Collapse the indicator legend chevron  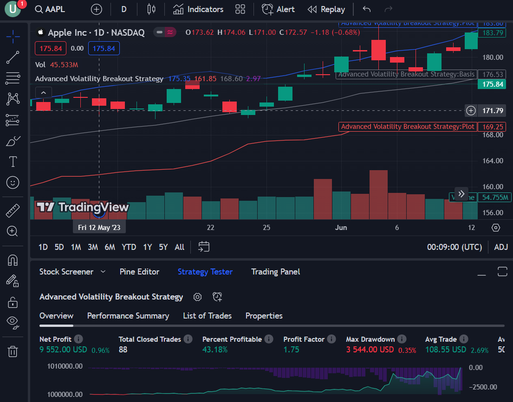click(44, 93)
